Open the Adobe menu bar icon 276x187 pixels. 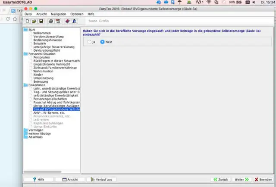(200, 2)
